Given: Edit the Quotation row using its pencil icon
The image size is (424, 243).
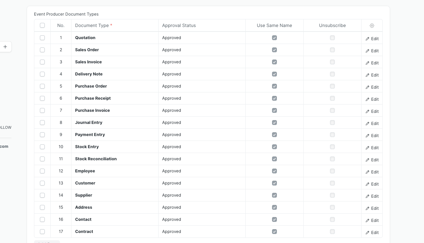Looking at the screenshot, I should (372, 38).
